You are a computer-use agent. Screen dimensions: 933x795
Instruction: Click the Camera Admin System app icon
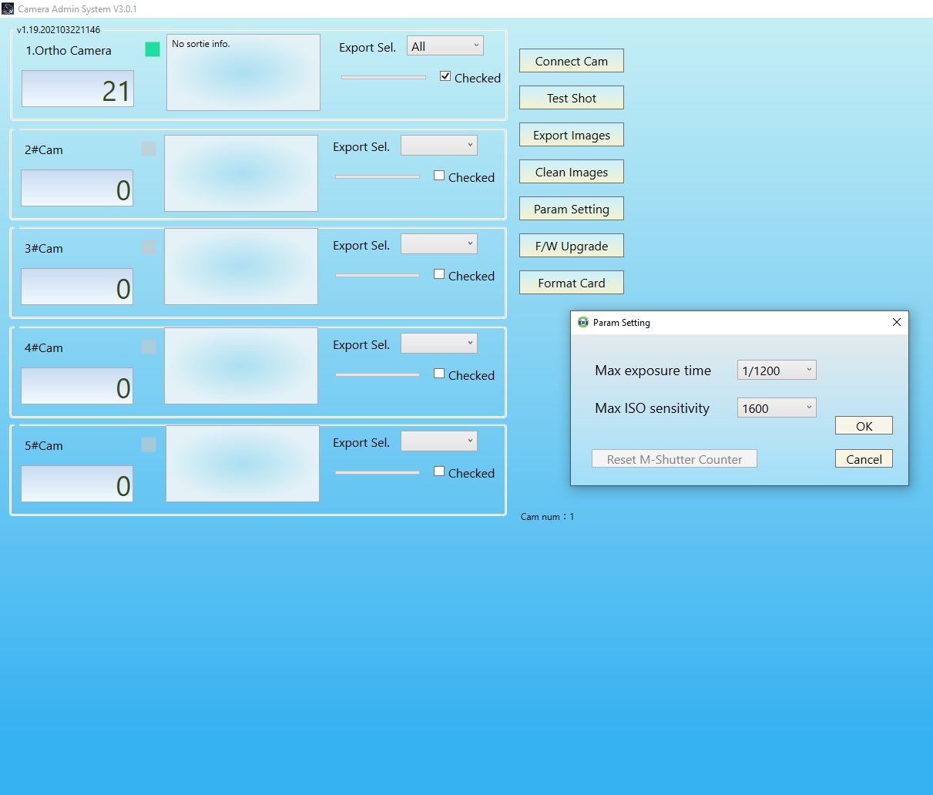click(x=8, y=8)
